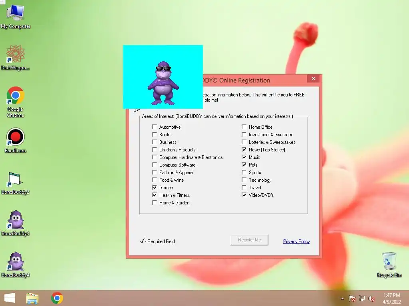Open the Privacy Policy link
The image size is (409, 306).
tap(296, 241)
